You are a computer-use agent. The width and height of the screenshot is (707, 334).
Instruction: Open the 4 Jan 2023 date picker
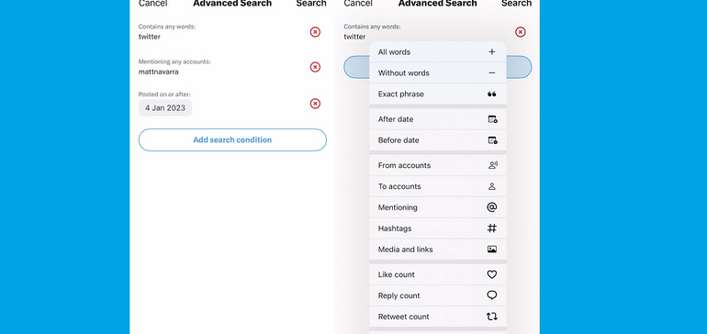click(x=165, y=108)
